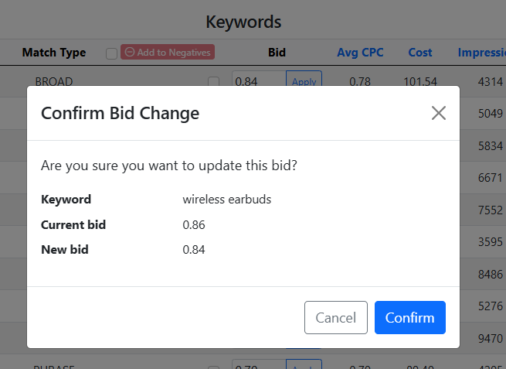The width and height of the screenshot is (506, 369).
Task: Click the Bid column header
Action: tap(277, 53)
